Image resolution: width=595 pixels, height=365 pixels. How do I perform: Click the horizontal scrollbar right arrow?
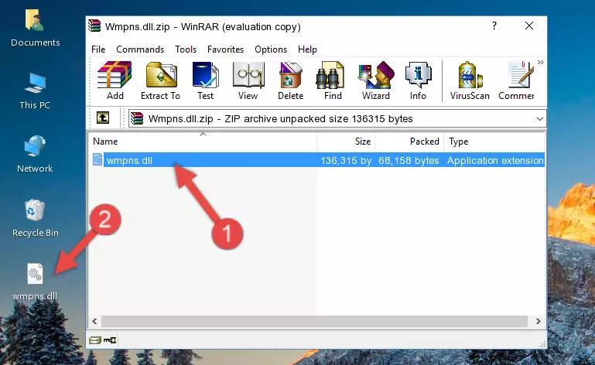tap(538, 322)
